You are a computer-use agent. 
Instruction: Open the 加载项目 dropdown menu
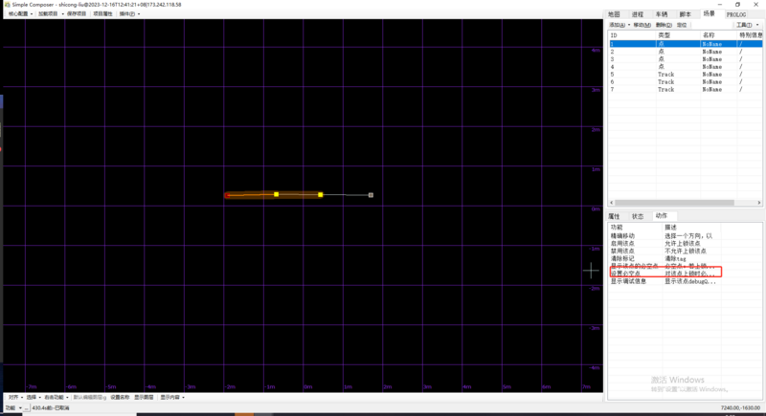pos(50,14)
